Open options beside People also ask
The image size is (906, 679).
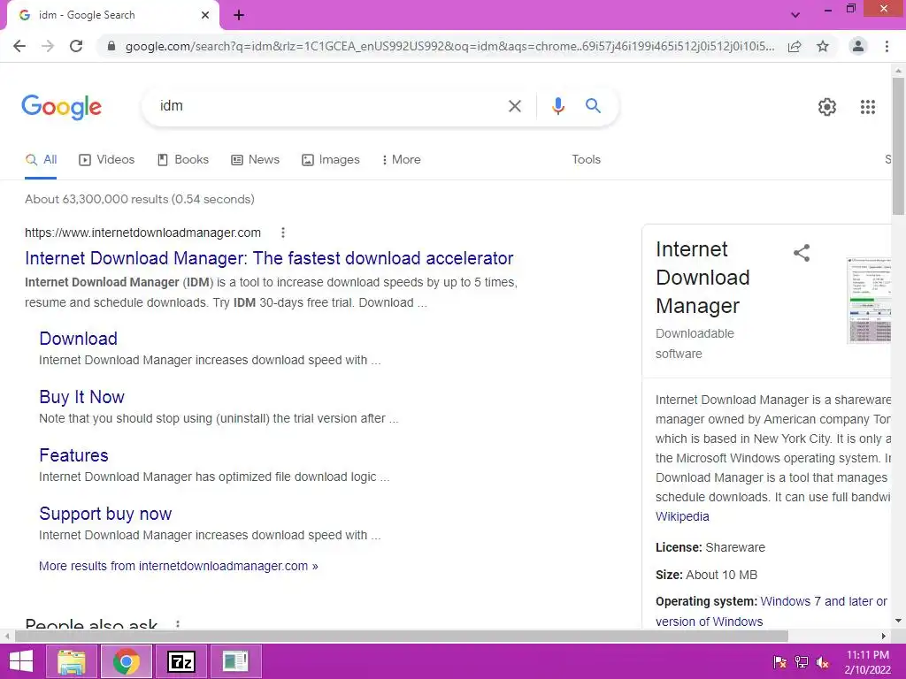[x=177, y=624]
